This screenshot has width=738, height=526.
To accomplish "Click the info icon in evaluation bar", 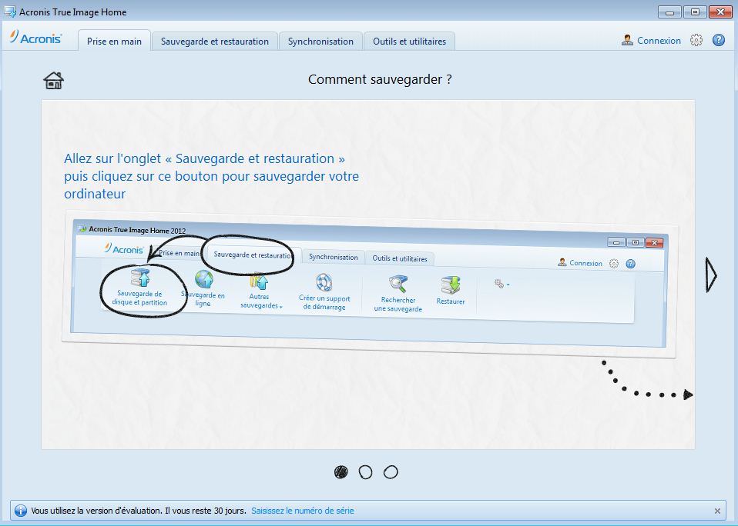I will pyautogui.click(x=21, y=511).
